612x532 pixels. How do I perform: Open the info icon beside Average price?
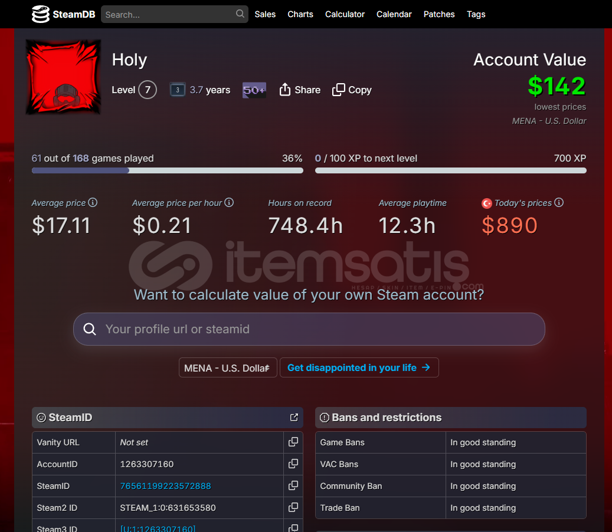(x=93, y=202)
